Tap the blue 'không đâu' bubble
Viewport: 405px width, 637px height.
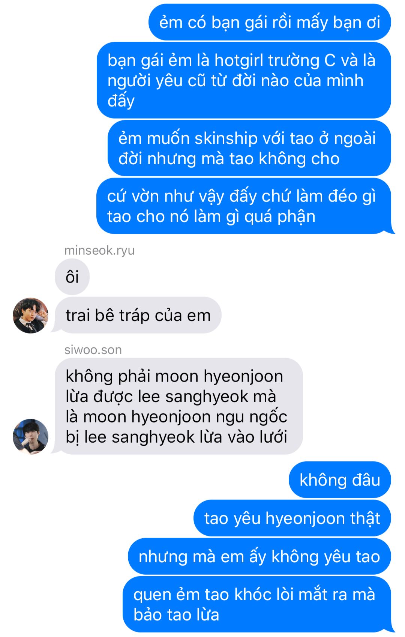tap(340, 480)
